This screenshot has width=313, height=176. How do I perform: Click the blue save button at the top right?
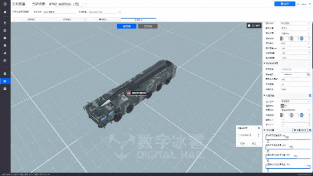click(285, 4)
